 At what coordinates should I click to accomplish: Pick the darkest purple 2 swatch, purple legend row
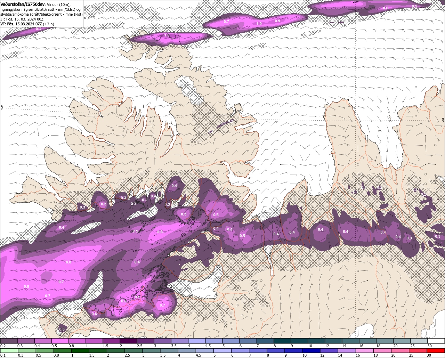tap(128, 341)
